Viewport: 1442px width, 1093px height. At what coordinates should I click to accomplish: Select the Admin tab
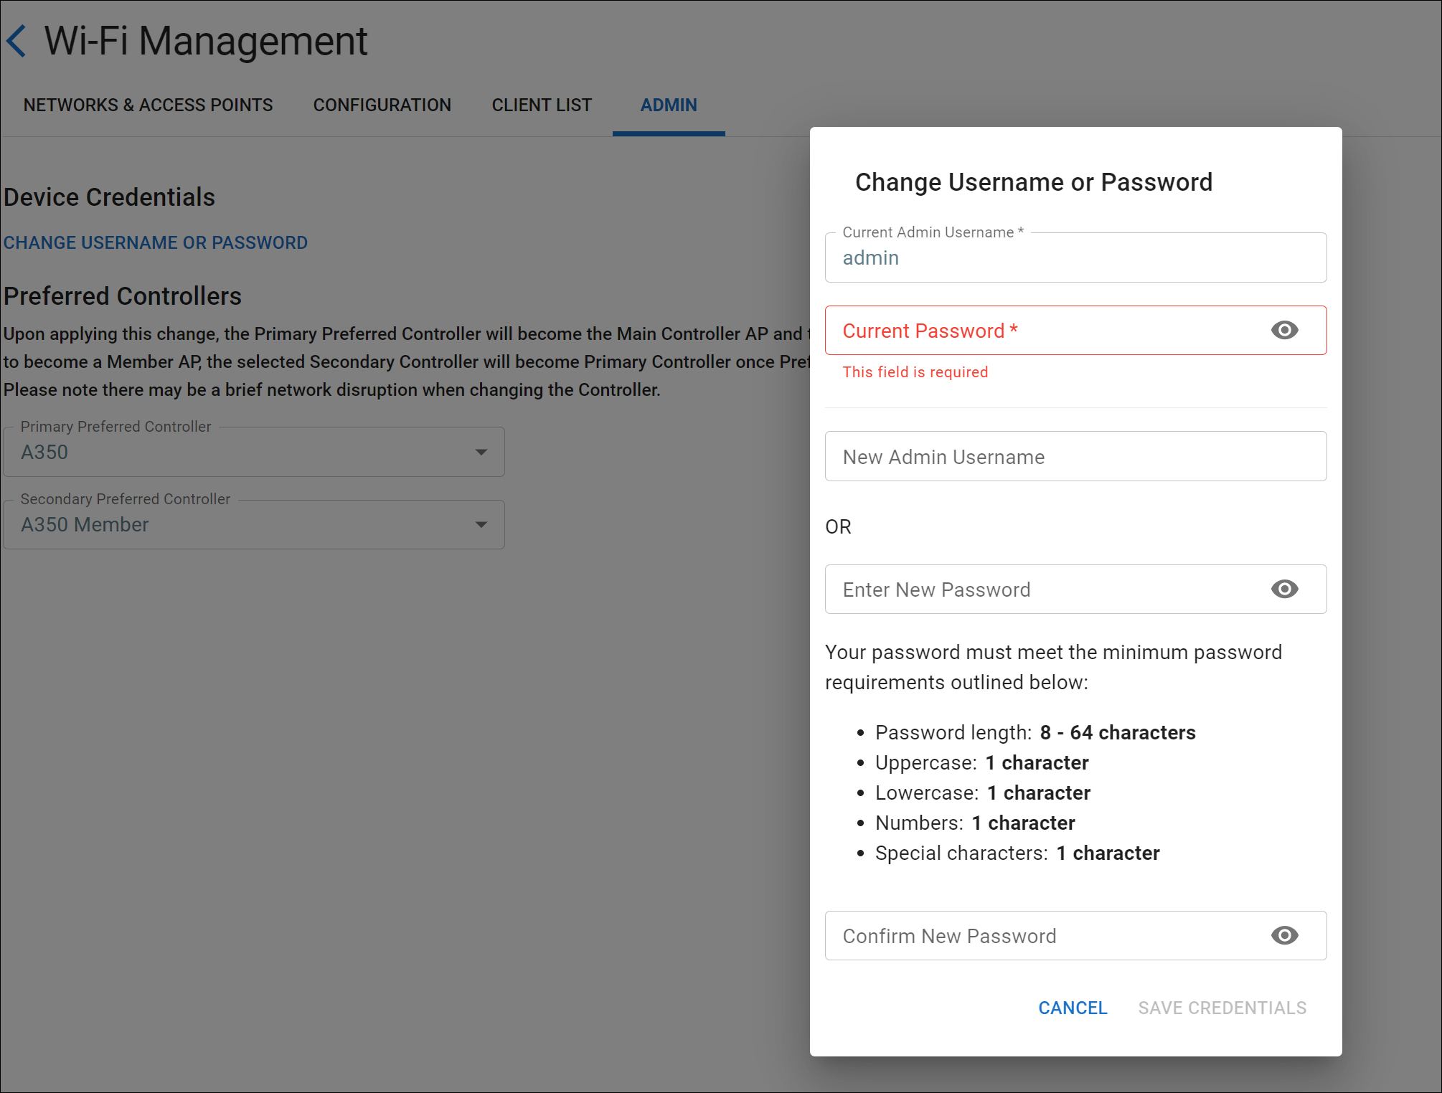pos(668,105)
